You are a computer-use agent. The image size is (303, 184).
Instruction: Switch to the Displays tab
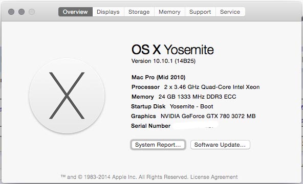click(x=108, y=12)
